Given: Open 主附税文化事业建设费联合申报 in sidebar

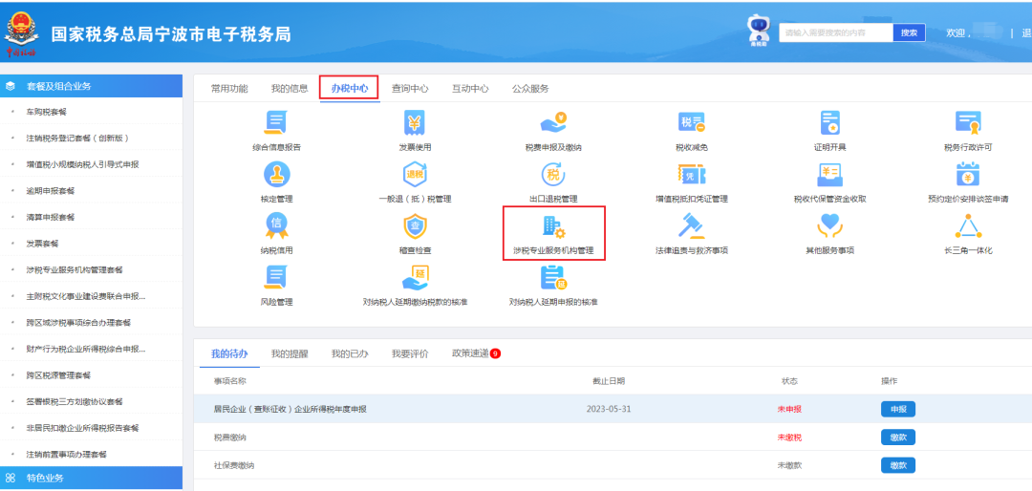Looking at the screenshot, I should [x=86, y=296].
